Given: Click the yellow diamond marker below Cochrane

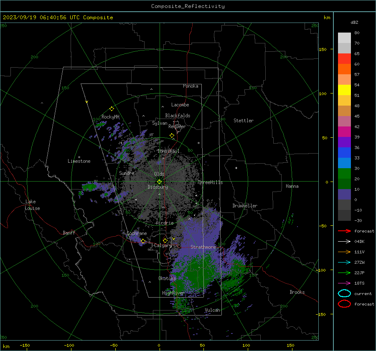Looking at the screenshot, I should [x=143, y=241].
